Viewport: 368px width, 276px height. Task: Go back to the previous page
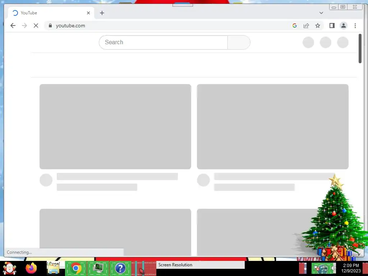[13, 26]
